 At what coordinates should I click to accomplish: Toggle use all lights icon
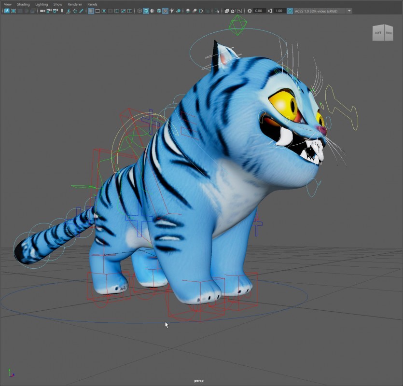click(172, 11)
